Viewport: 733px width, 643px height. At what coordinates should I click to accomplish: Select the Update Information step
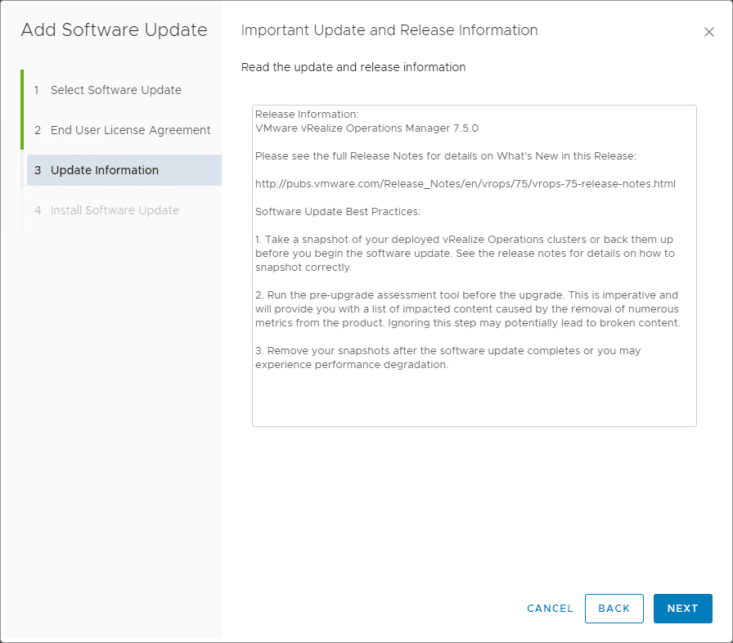click(105, 170)
